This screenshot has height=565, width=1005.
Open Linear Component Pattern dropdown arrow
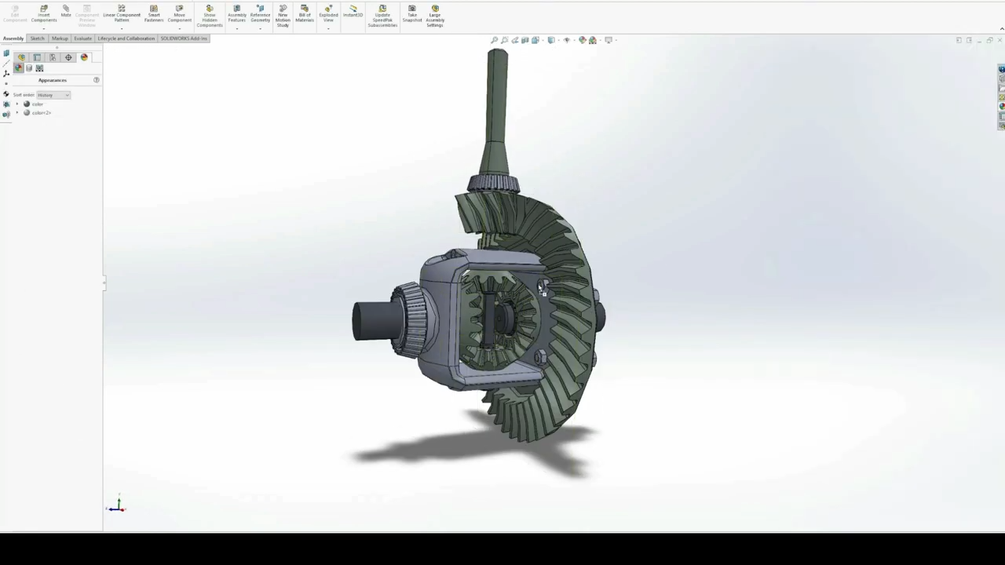pos(122,27)
